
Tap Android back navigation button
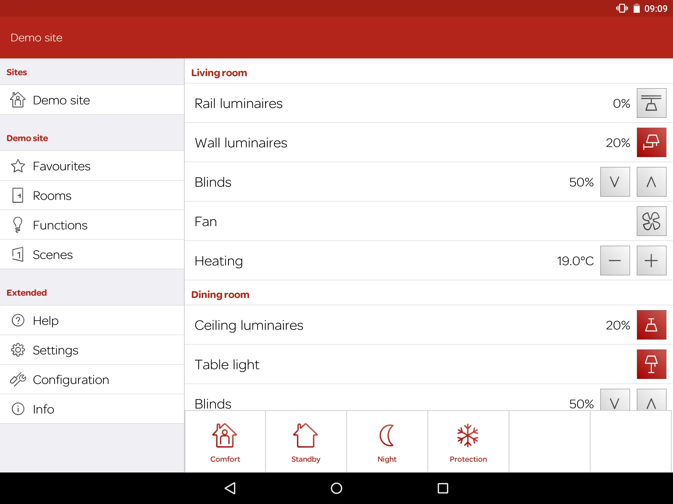point(230,488)
